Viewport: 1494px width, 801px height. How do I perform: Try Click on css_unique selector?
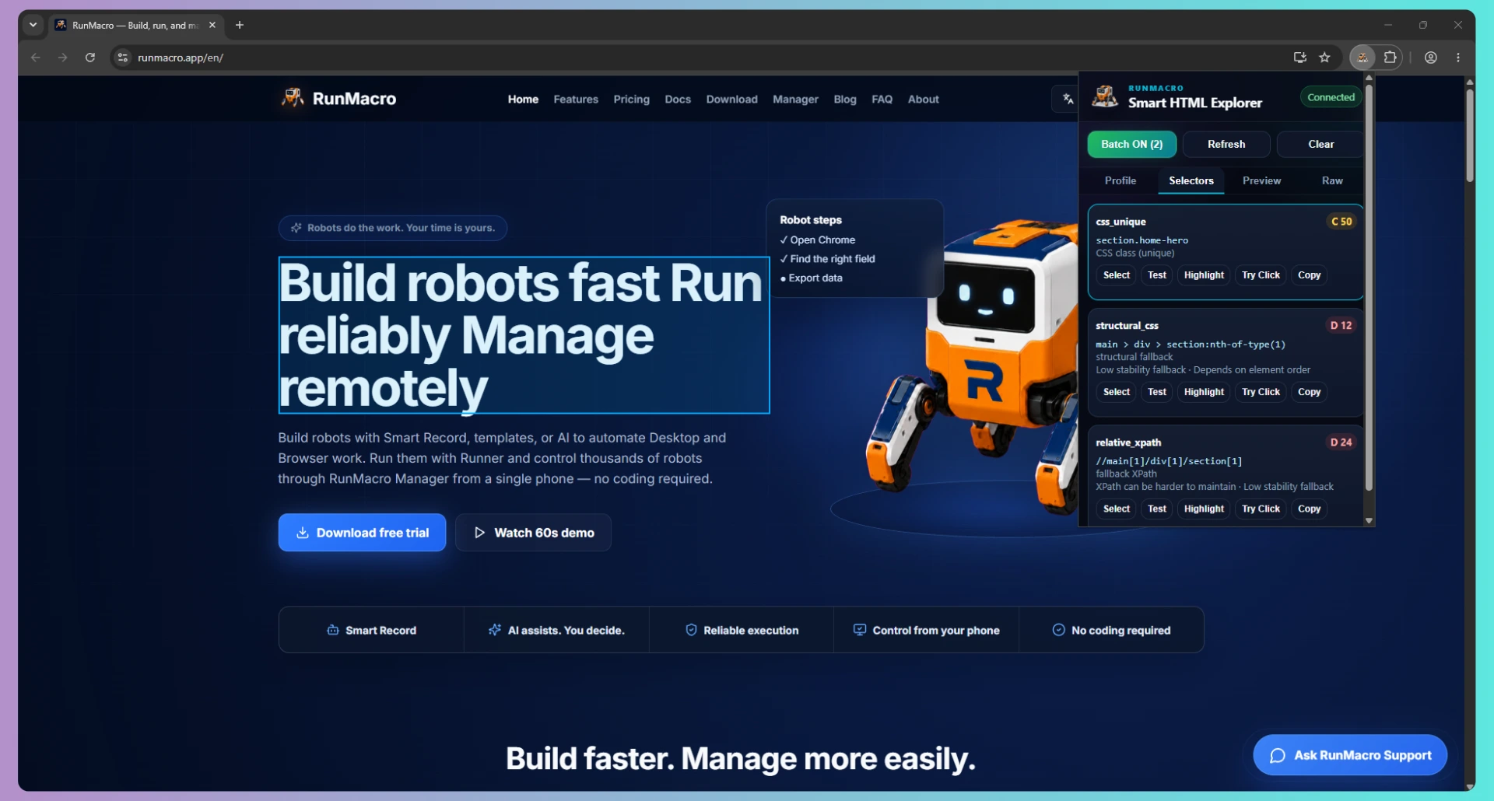click(1261, 275)
